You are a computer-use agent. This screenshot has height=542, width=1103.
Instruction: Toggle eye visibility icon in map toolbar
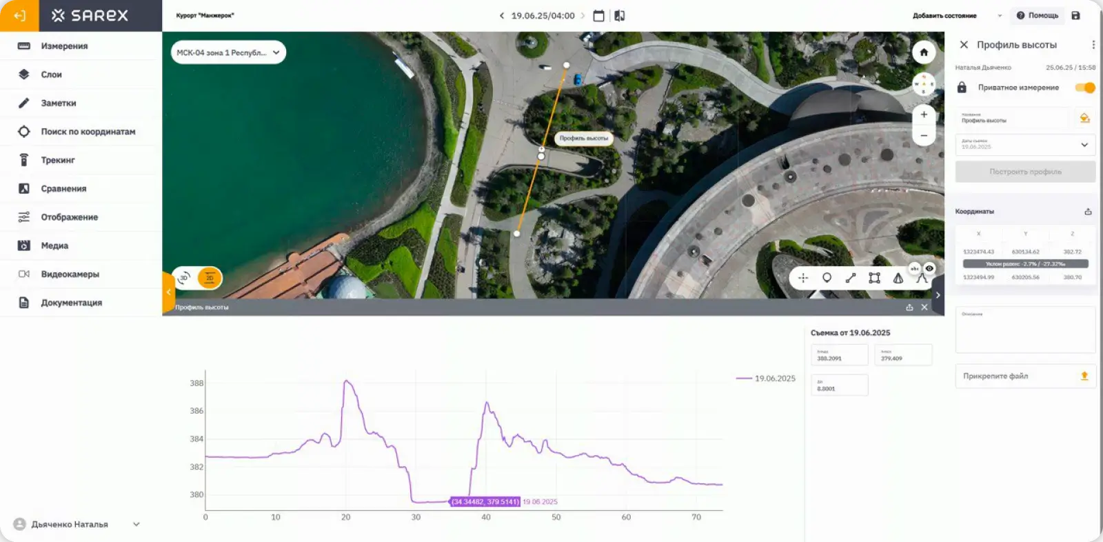pyautogui.click(x=929, y=268)
